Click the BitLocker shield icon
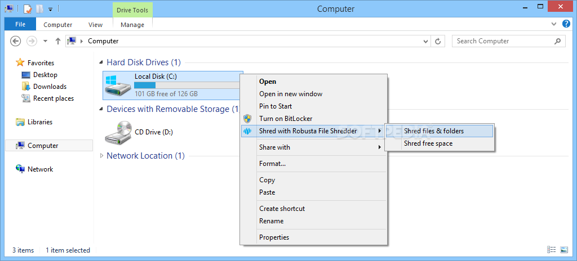Viewport: 577px width, 261px height. tap(247, 118)
